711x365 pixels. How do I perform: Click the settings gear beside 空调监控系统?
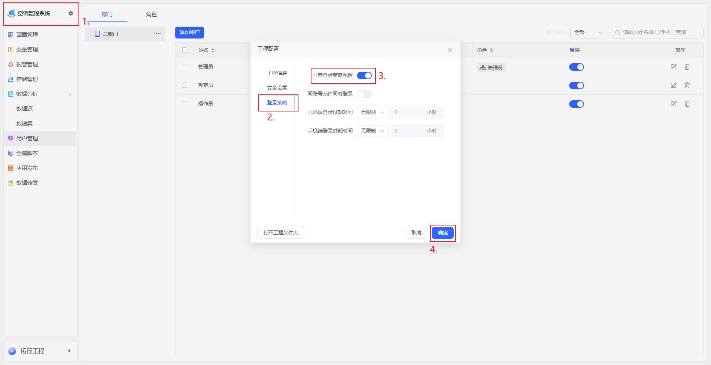[x=71, y=13]
